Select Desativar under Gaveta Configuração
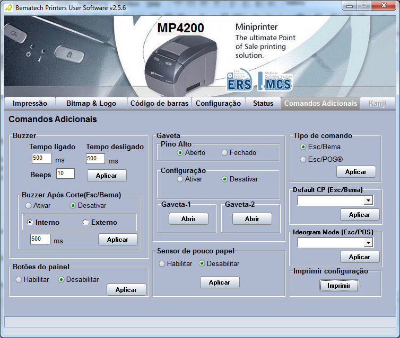This screenshot has width=400, height=338. tap(240, 179)
